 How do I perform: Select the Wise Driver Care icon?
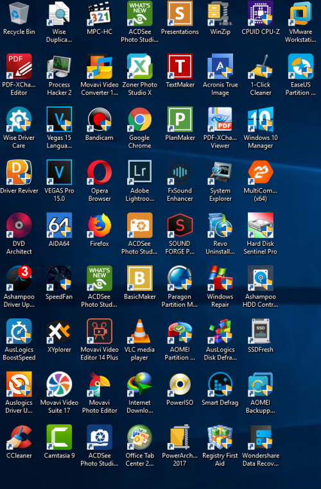click(x=19, y=119)
